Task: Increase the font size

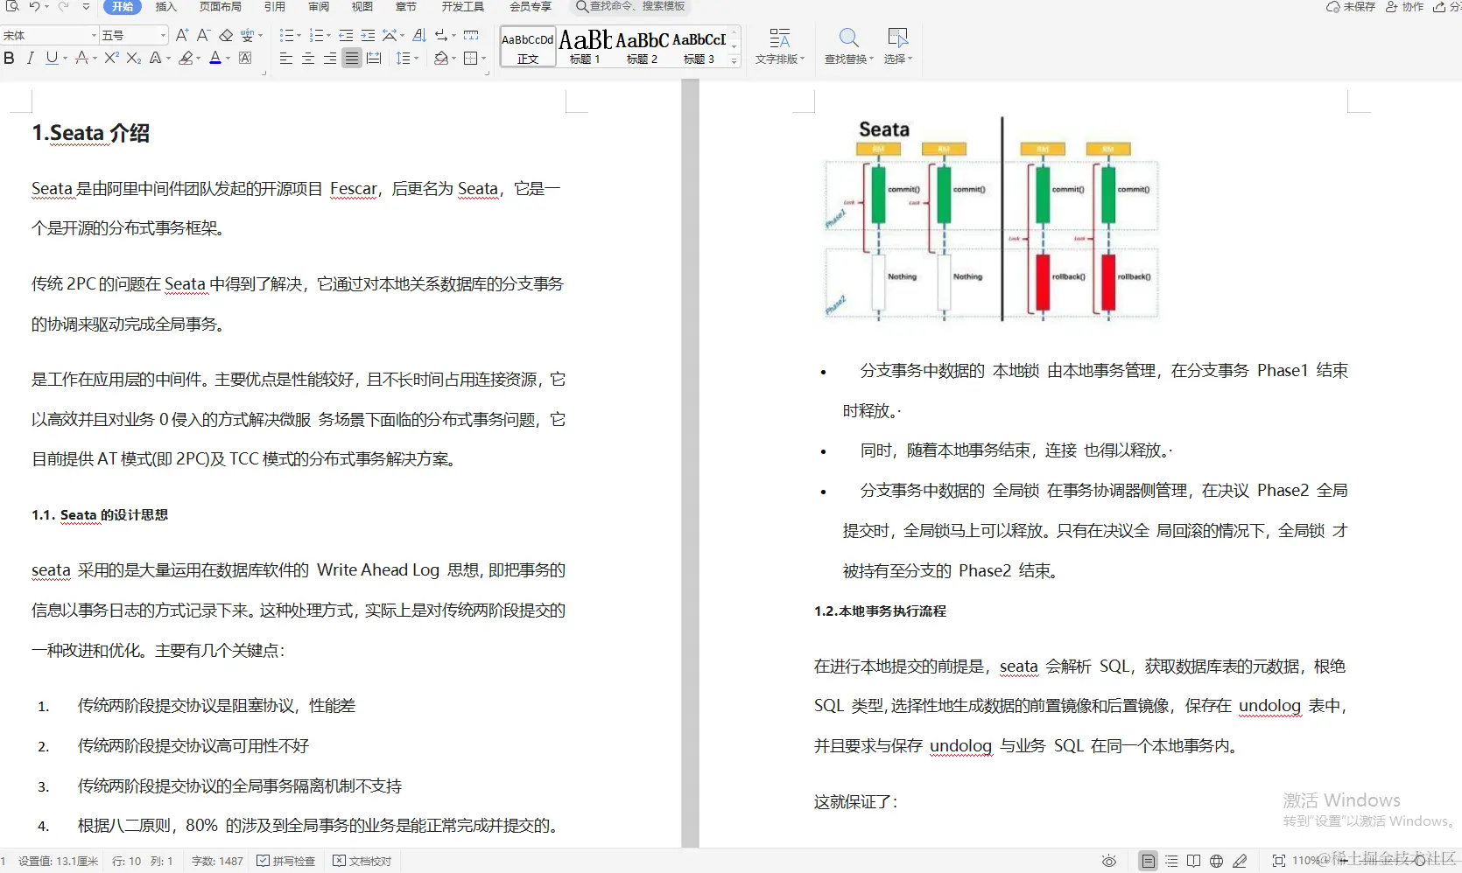Action: click(x=181, y=36)
